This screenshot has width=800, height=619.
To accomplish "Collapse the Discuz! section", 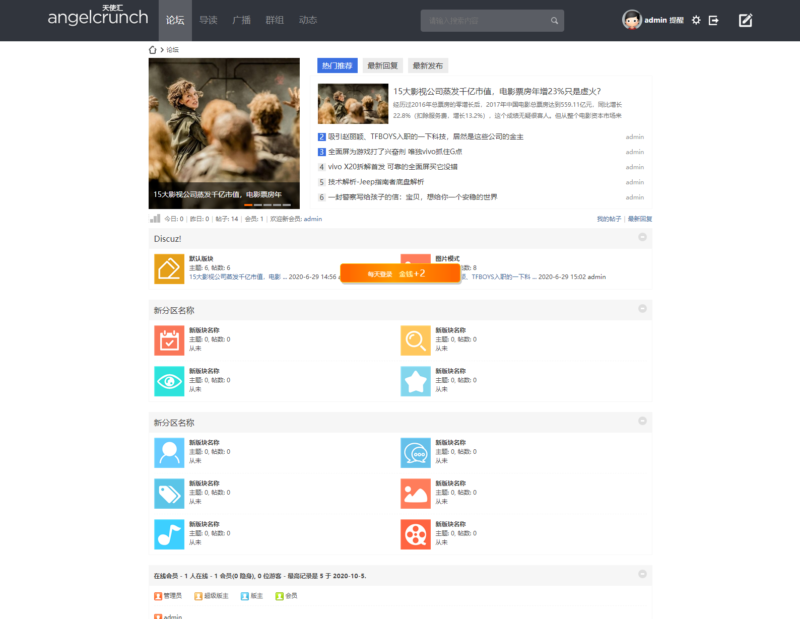I will click(x=642, y=237).
